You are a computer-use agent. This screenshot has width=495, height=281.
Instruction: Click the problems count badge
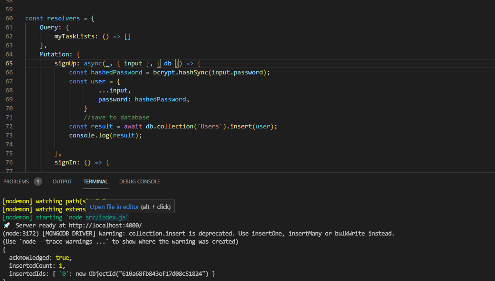click(x=38, y=181)
